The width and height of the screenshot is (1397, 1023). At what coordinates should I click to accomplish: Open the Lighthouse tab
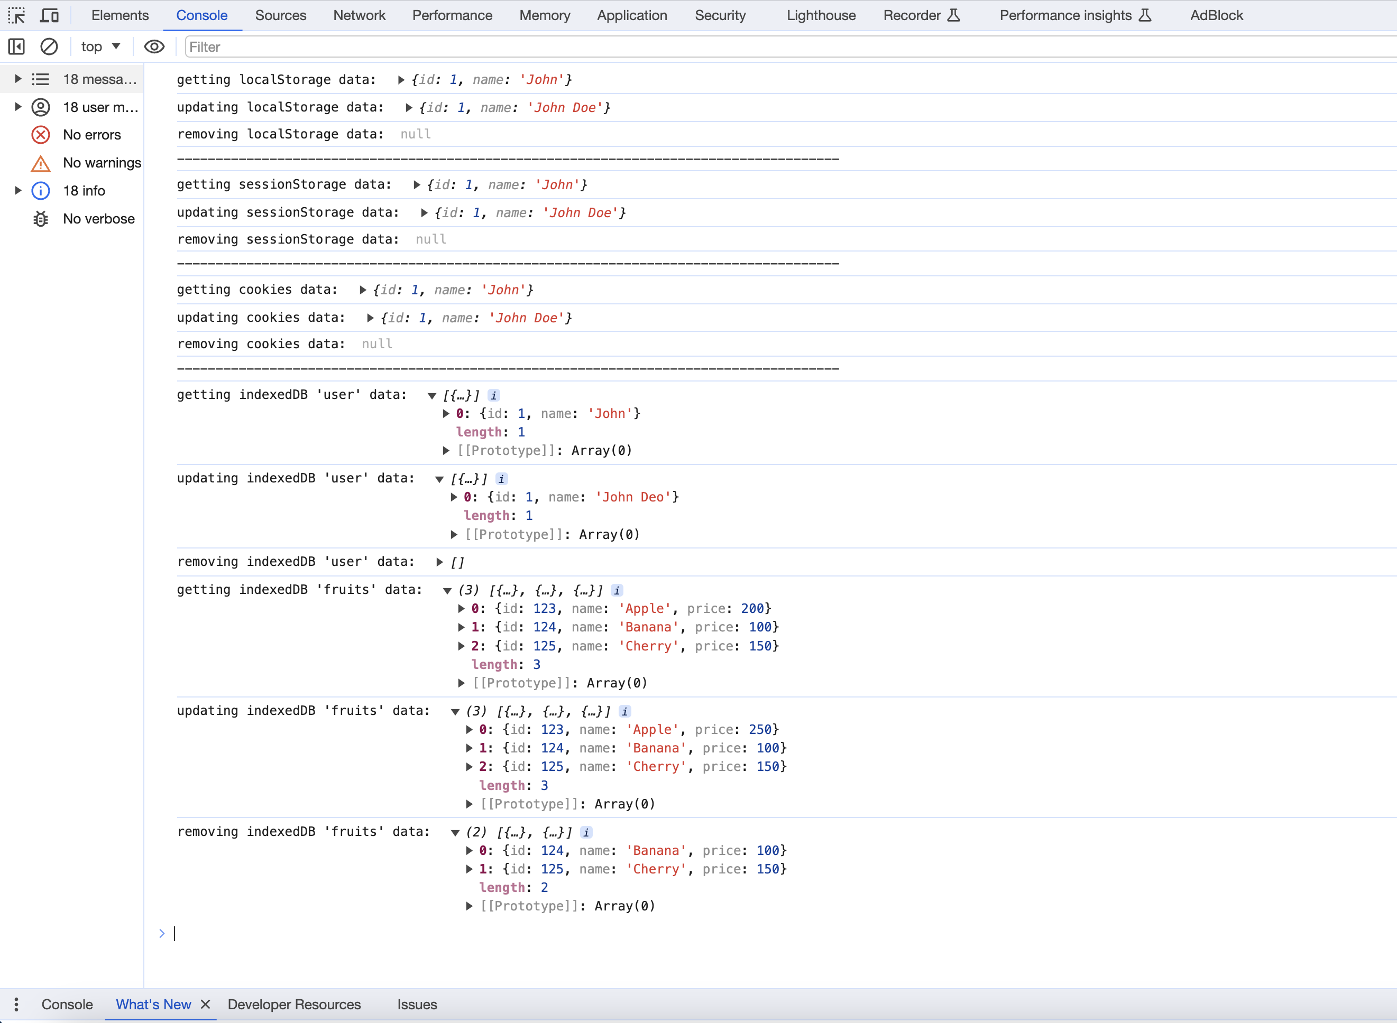coord(821,15)
